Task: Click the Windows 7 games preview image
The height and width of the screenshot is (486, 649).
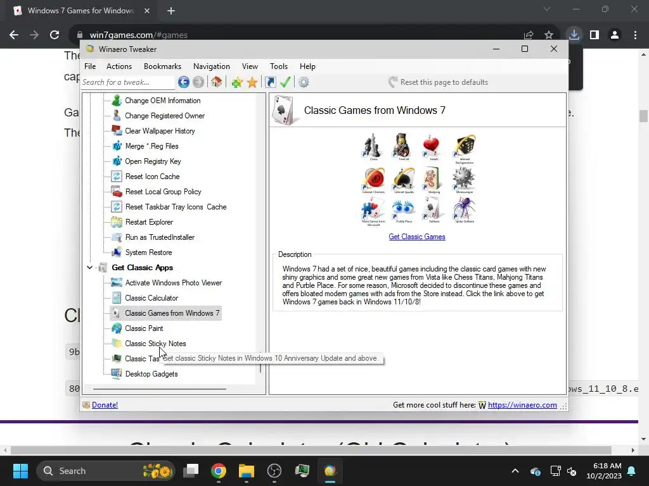Action: point(418,180)
